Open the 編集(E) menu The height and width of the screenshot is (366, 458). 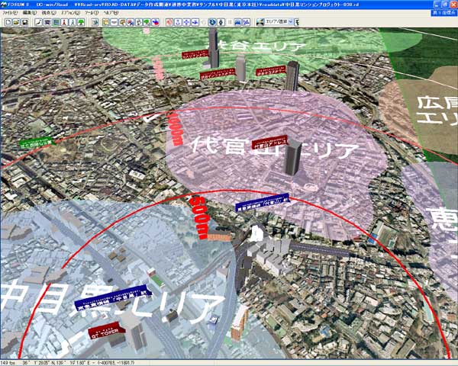coord(30,13)
